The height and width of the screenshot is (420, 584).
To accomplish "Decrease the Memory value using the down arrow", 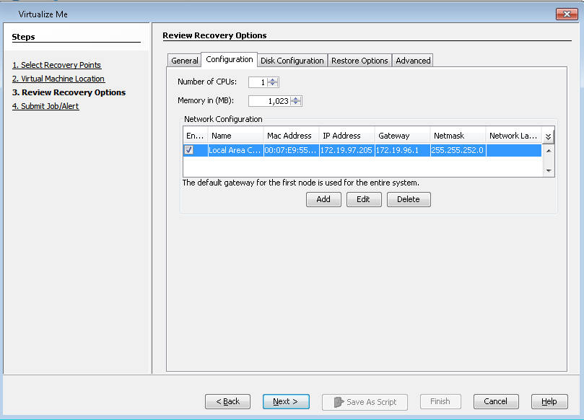I will (295, 103).
